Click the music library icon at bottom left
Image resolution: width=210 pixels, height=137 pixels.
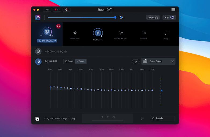point(37,119)
